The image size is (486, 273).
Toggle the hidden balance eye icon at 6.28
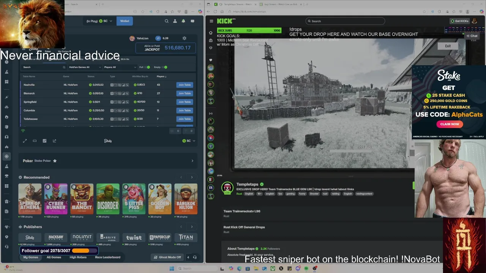pyautogui.click(x=158, y=38)
